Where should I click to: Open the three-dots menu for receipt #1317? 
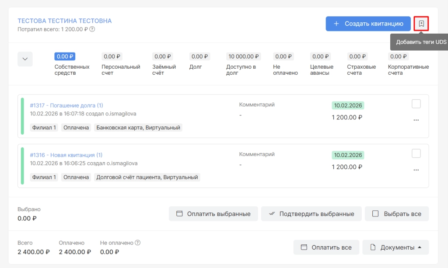pyautogui.click(x=416, y=120)
